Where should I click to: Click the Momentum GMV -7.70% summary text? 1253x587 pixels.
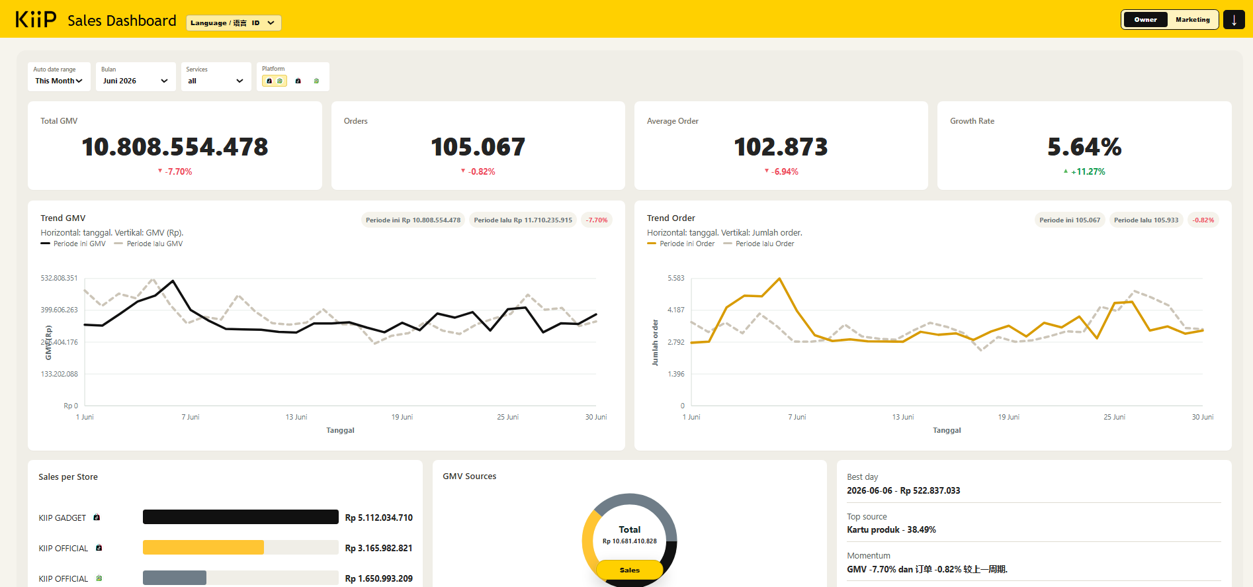coord(927,569)
